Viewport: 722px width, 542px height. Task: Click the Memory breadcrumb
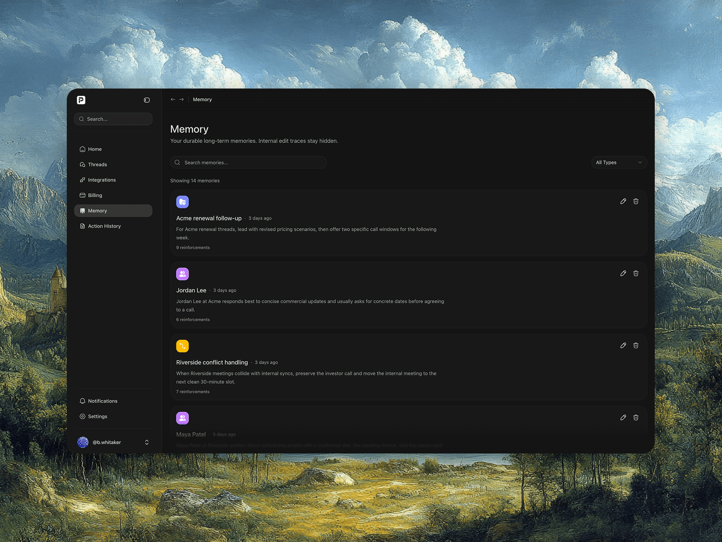[202, 99]
